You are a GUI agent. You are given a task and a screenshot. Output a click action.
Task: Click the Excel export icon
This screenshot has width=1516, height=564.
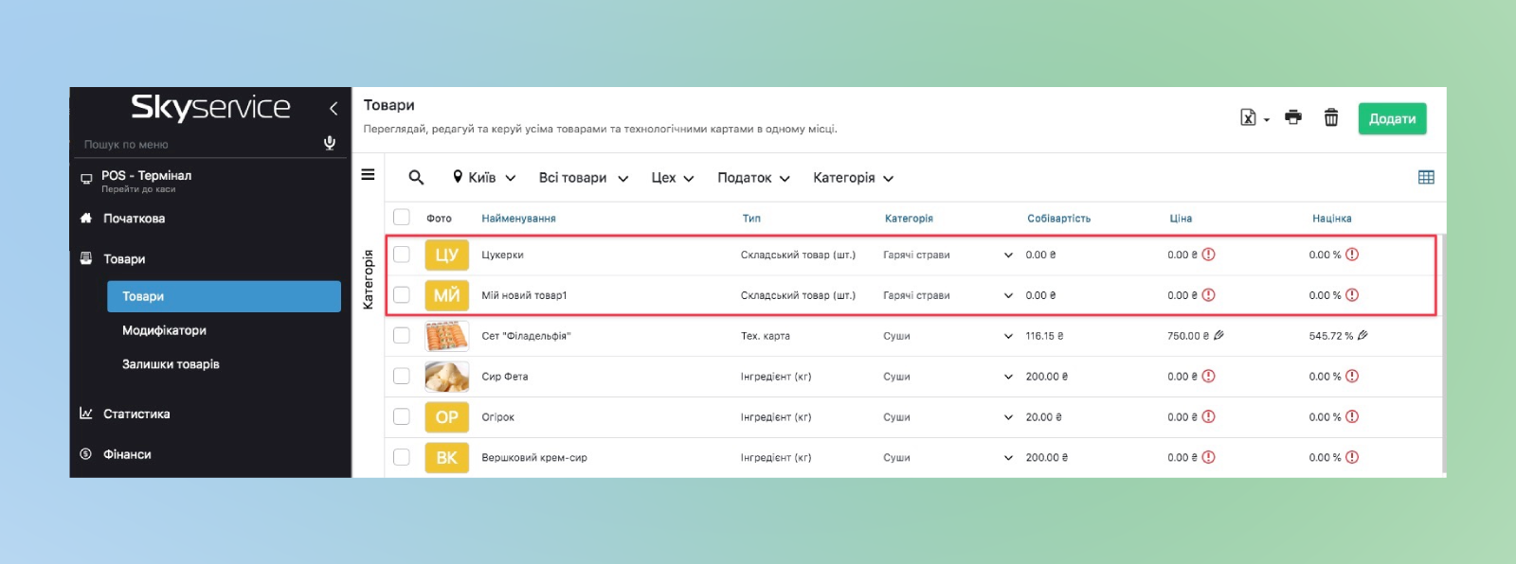click(1249, 117)
